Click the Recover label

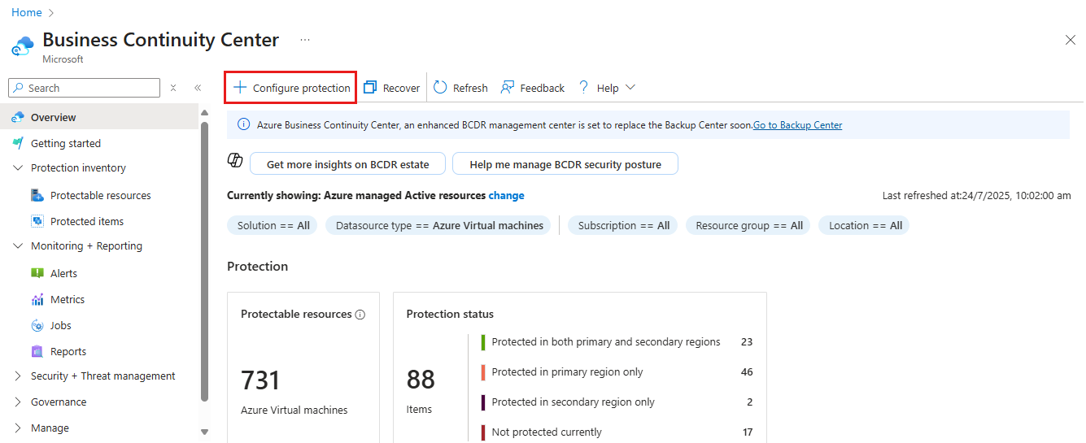402,88
